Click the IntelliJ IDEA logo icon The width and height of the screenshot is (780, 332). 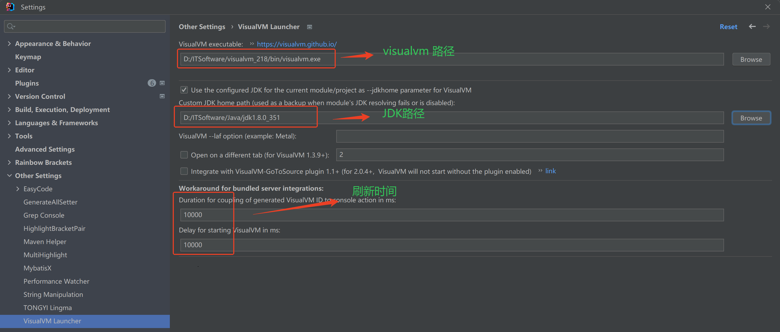pos(10,7)
